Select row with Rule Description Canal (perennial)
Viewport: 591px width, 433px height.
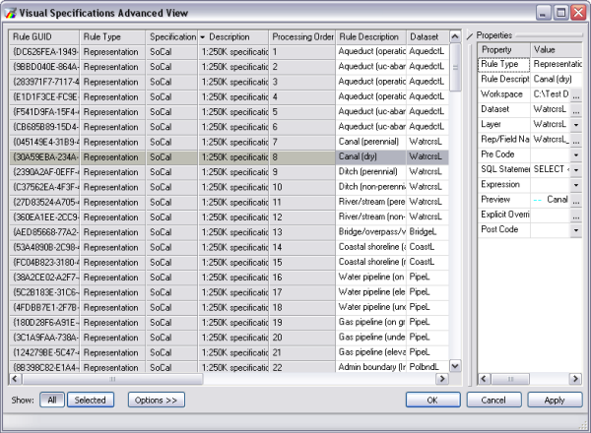tap(229, 142)
